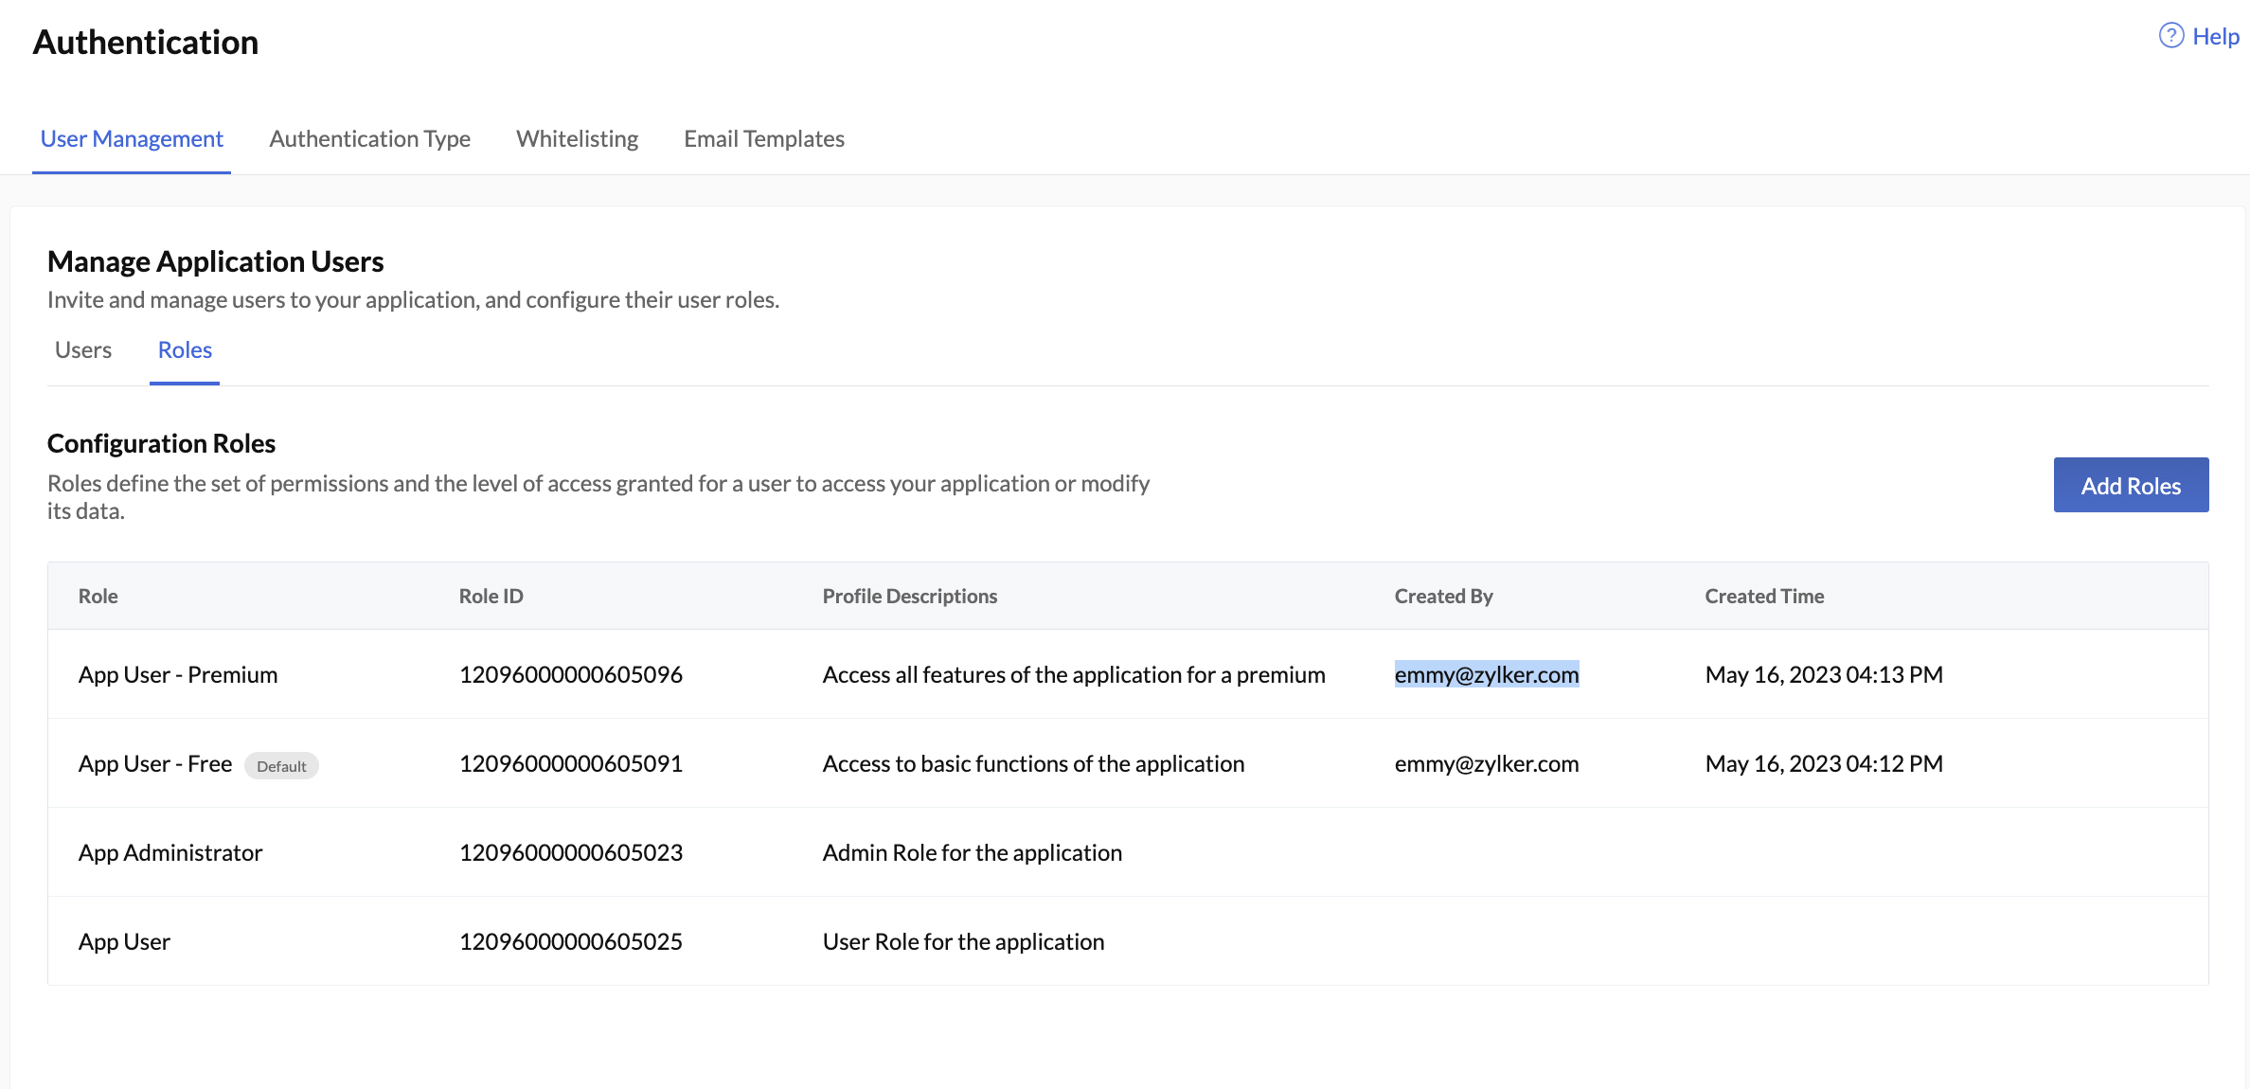
Task: Select the App User - Free role
Action: coord(155,764)
